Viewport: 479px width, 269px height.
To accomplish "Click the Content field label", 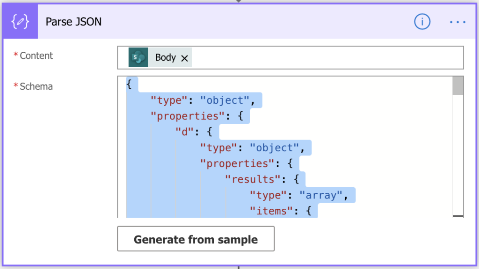I will [36, 56].
